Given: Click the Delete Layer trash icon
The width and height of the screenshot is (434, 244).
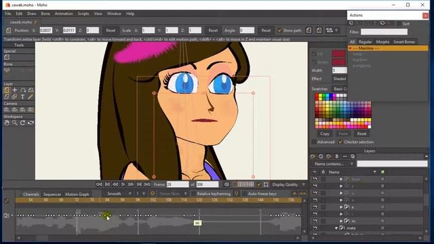Looking at the screenshot, I should click(337, 157).
